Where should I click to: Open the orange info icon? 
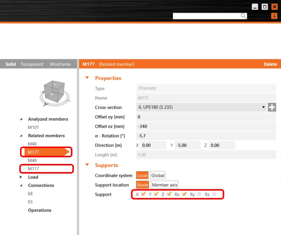point(274,16)
